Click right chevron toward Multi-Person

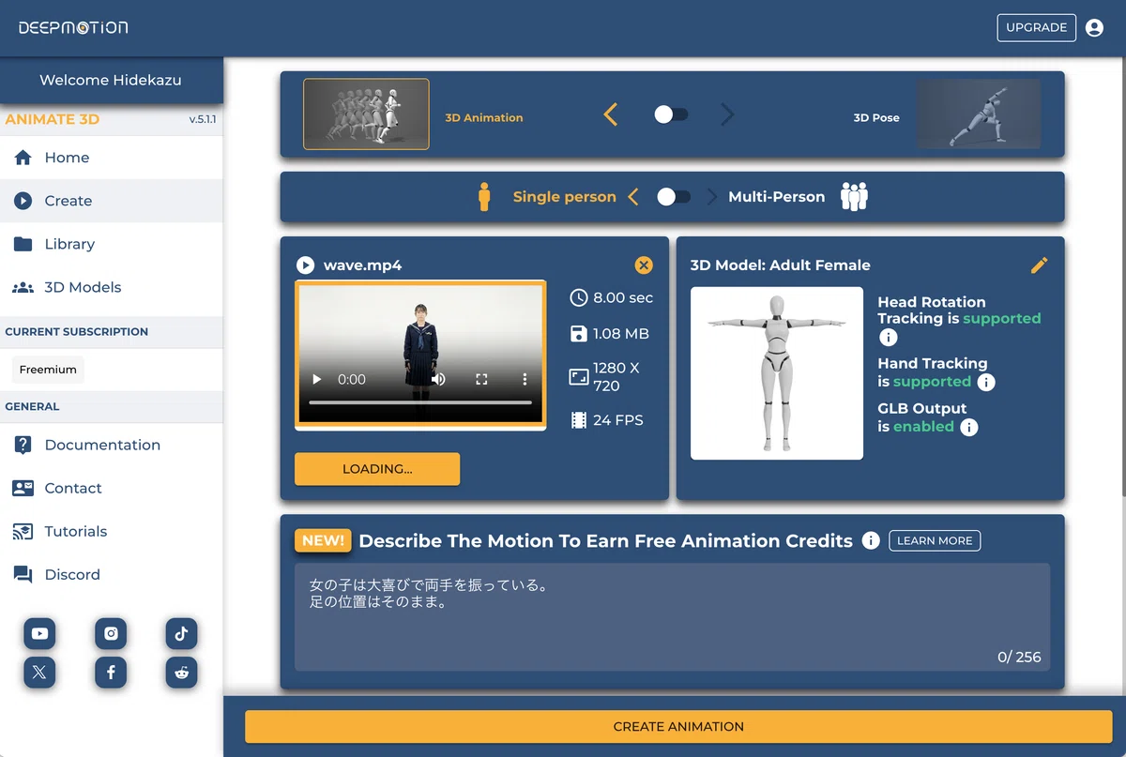pos(711,197)
